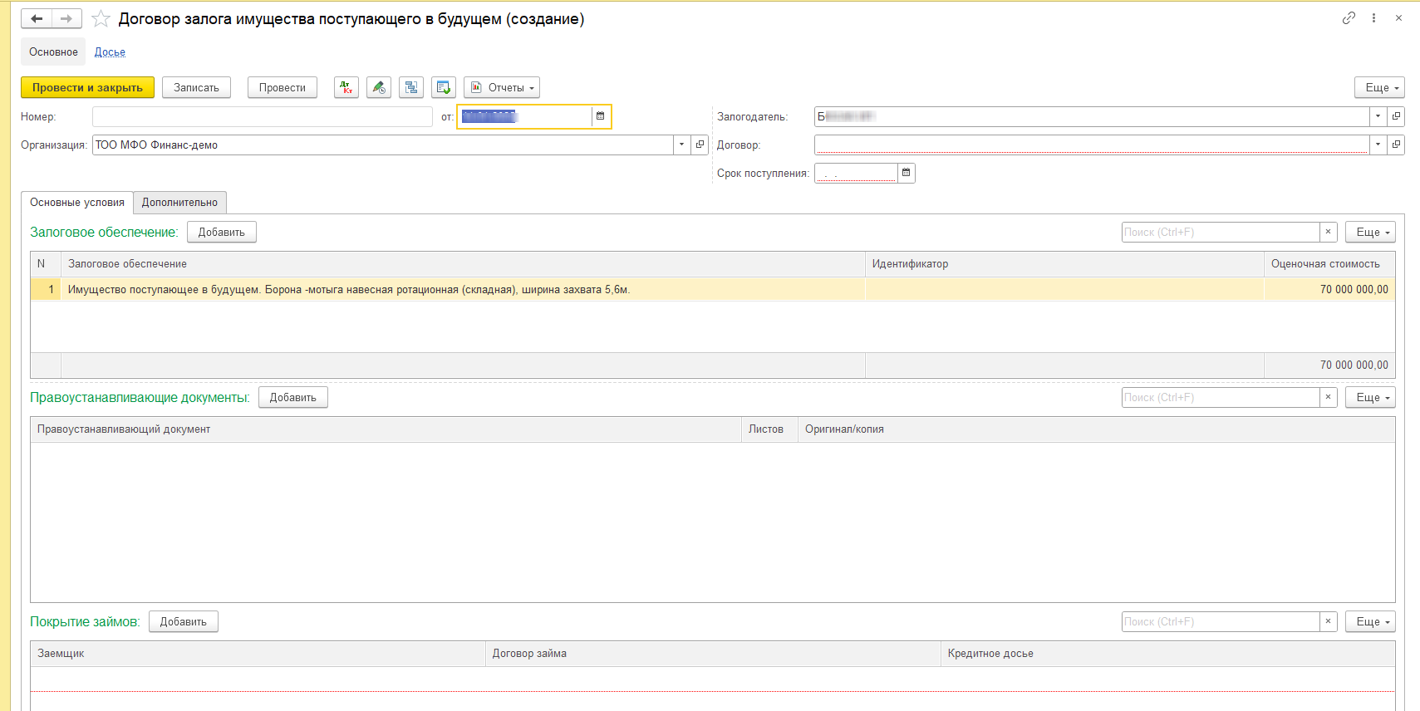
Task: Post the document with Провести
Action: (283, 87)
